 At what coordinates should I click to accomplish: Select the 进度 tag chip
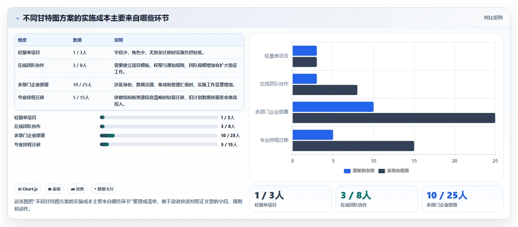coord(77,189)
